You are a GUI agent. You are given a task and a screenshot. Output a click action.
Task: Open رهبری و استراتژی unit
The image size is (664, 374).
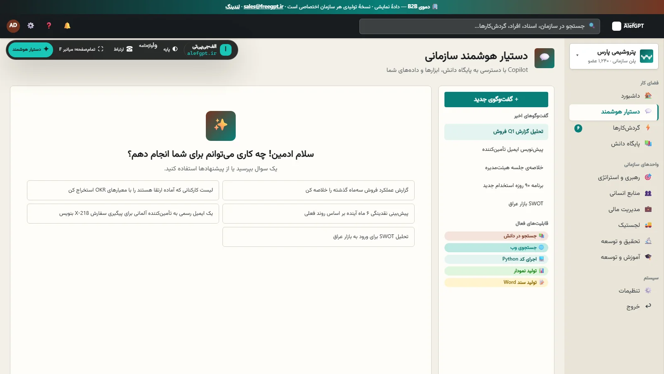click(x=614, y=177)
